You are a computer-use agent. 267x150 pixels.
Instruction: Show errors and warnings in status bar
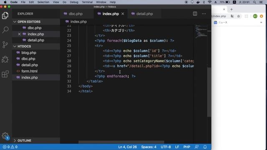coord(10,147)
